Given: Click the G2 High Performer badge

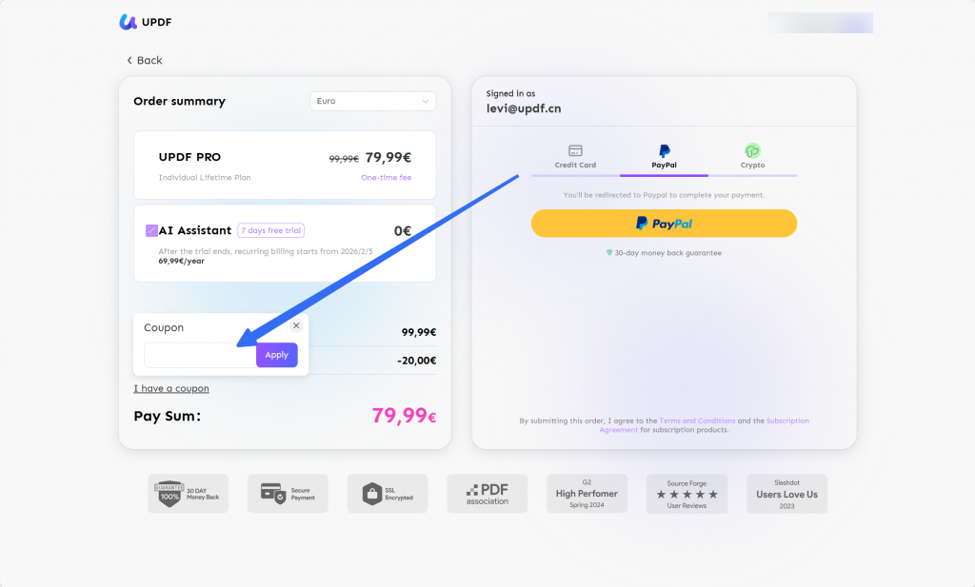Looking at the screenshot, I should (x=587, y=494).
